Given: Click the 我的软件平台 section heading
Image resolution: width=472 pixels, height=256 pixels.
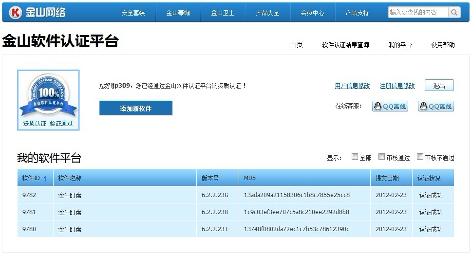Looking at the screenshot, I should 49,158.
